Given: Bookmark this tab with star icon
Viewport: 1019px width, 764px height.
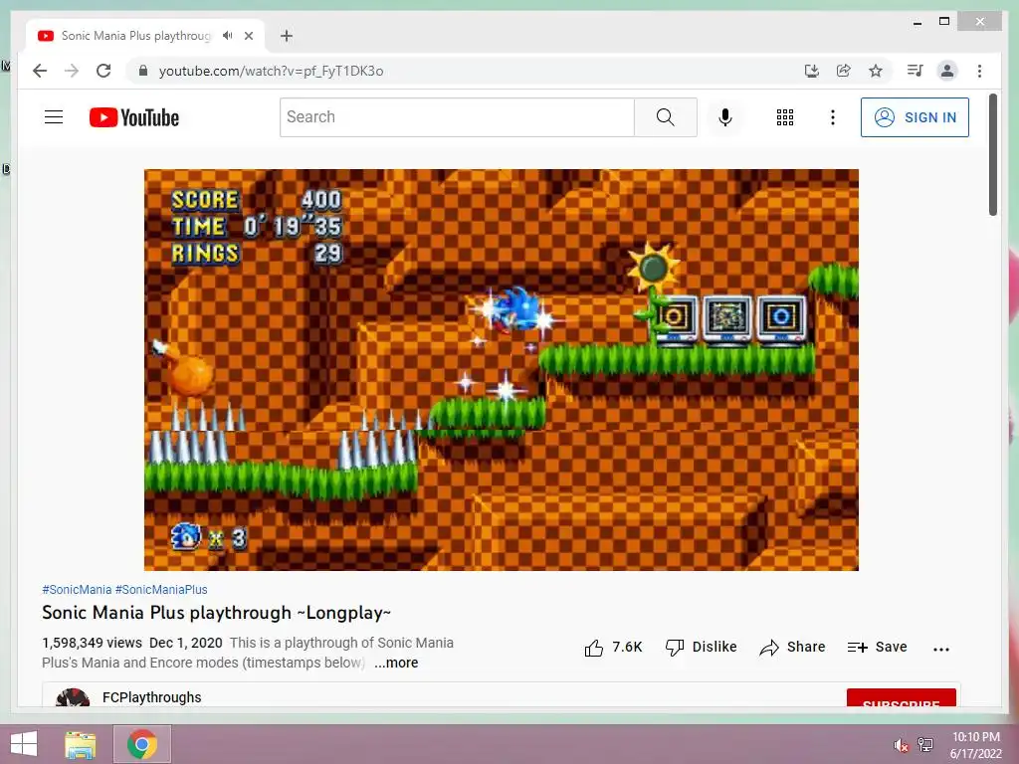Looking at the screenshot, I should click(x=876, y=71).
